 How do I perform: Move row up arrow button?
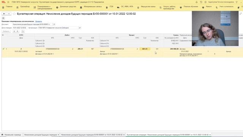click(x=14, y=31)
